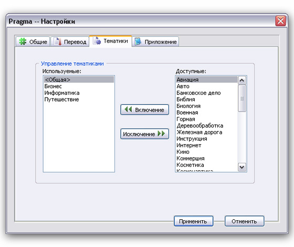Apply settings with the Применить button

[193, 221]
